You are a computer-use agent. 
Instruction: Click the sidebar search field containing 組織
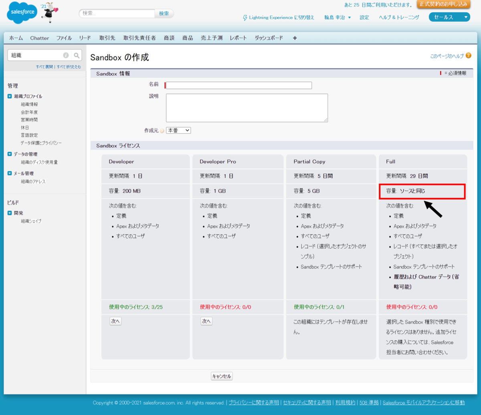coord(35,55)
